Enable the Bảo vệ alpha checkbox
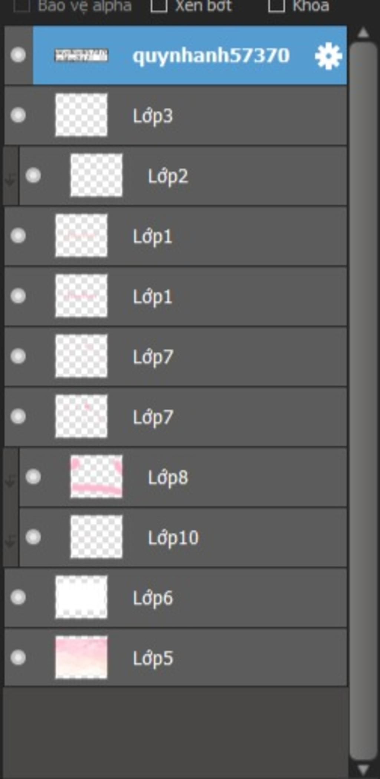 [x=22, y=6]
